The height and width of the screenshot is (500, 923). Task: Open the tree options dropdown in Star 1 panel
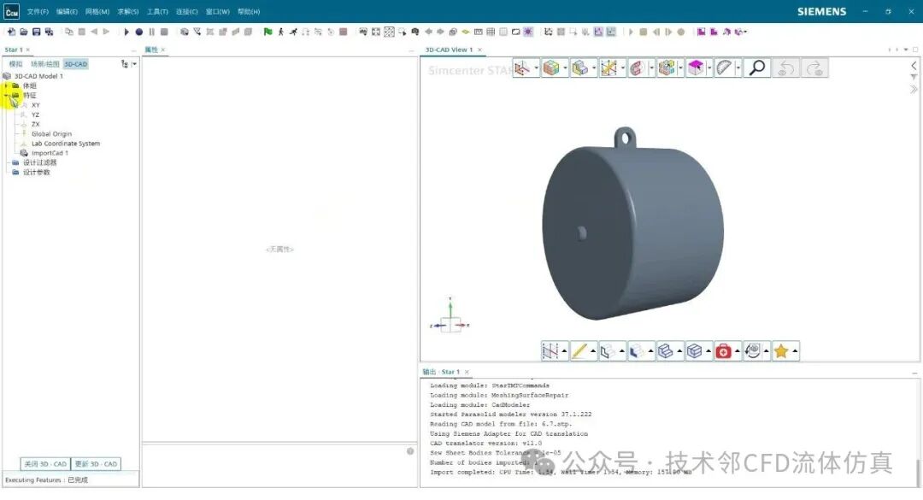click(134, 63)
